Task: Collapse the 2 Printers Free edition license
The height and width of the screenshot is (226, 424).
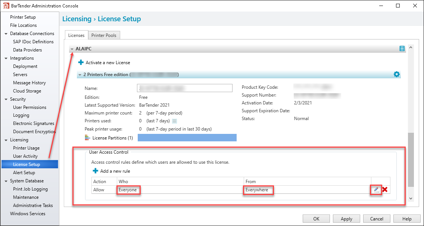Action: 80,75
